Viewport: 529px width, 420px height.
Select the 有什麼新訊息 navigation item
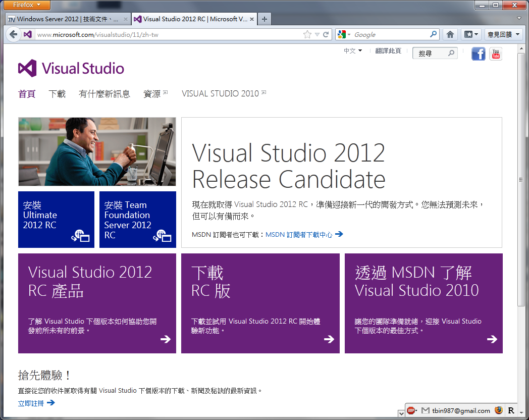[104, 94]
